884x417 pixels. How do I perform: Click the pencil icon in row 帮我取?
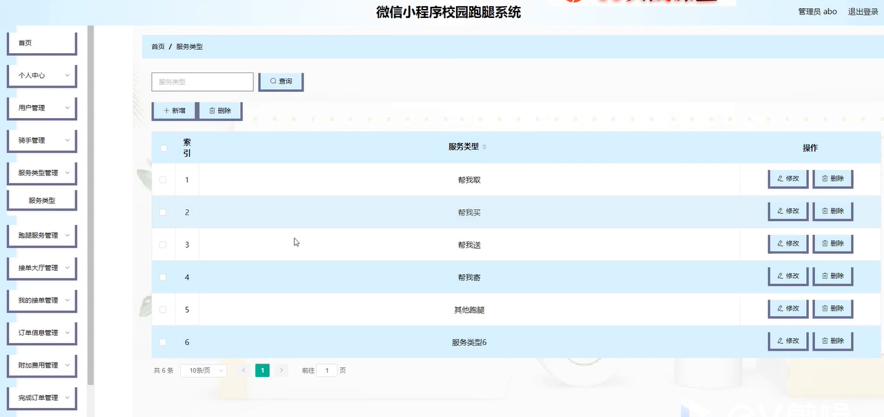point(780,178)
